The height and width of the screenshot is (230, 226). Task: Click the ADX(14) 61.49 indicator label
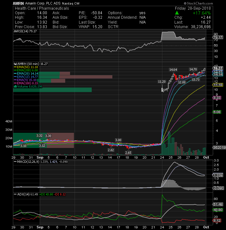[x=27, y=194]
